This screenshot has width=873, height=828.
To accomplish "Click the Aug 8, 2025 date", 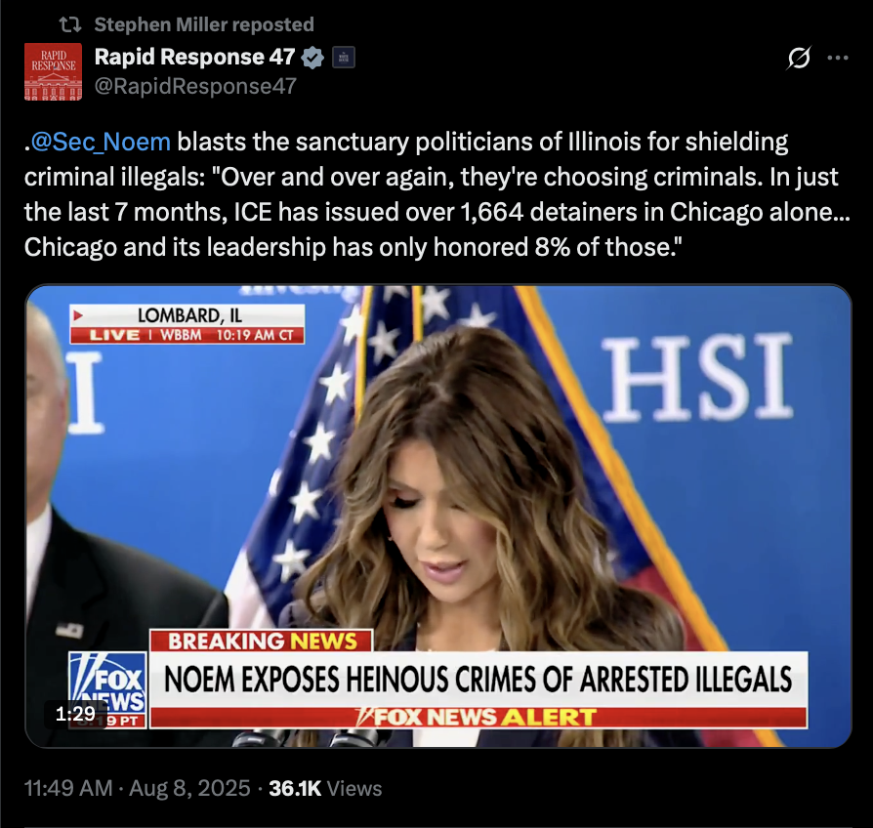I will (x=189, y=789).
